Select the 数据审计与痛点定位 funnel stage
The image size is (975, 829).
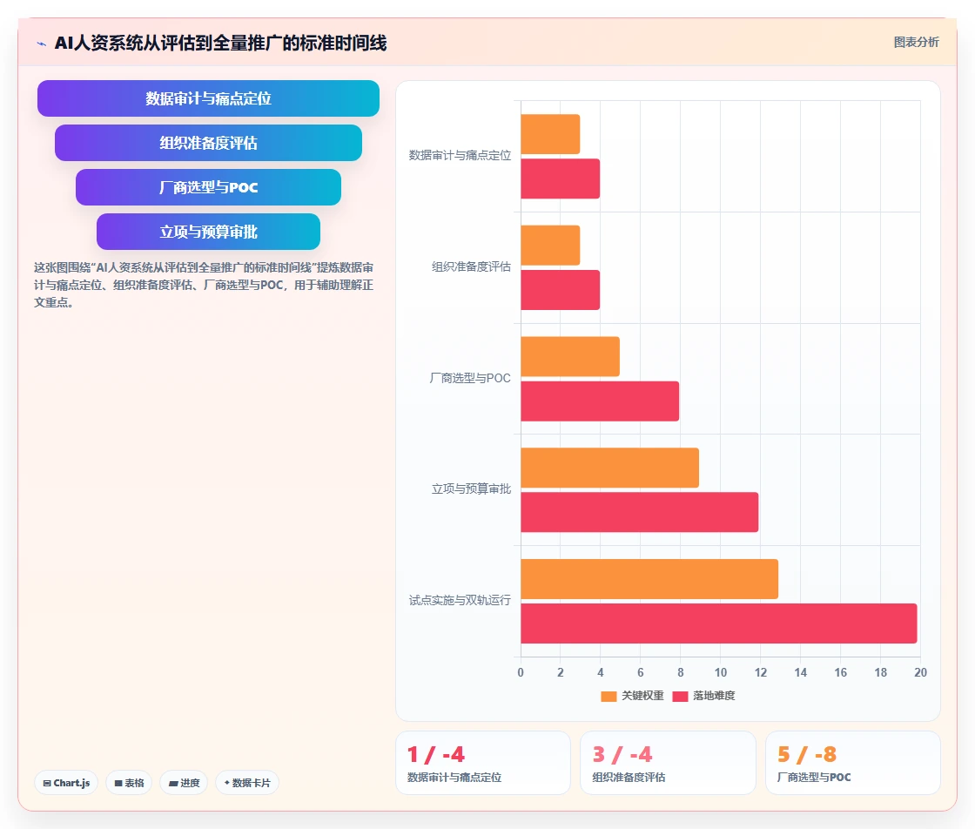208,98
